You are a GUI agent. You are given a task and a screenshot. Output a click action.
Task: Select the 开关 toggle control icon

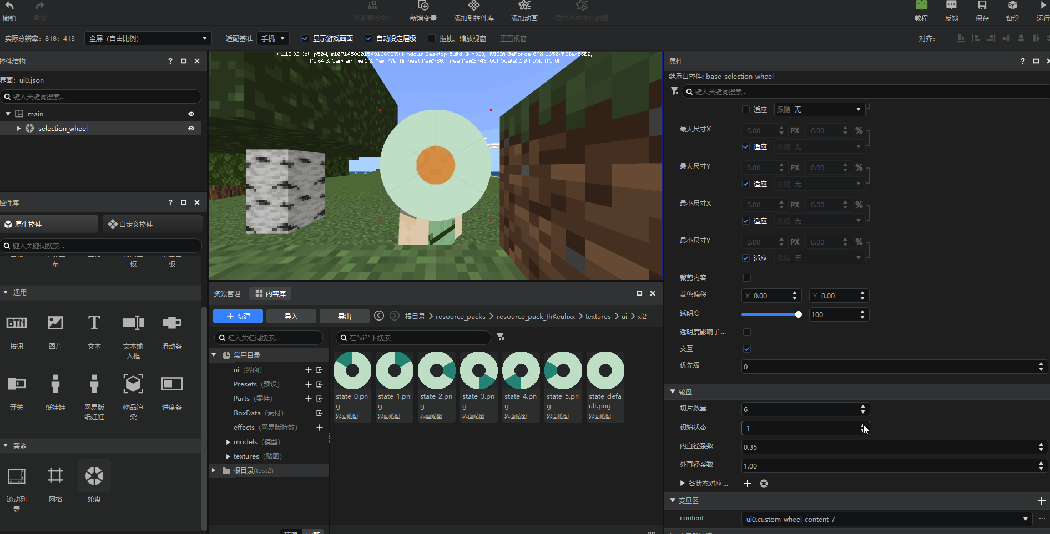[x=17, y=384]
